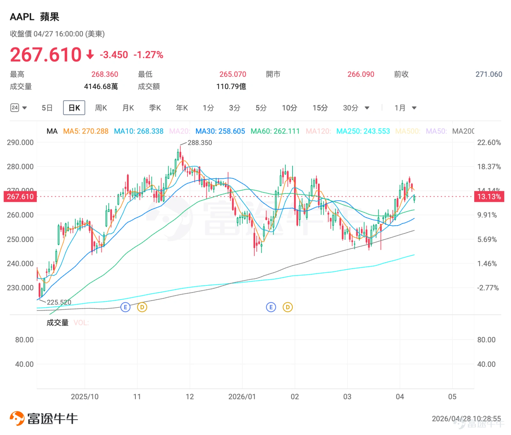This screenshot has width=511, height=435.
Task: Click the red down arrow price icon
Action: [90, 55]
